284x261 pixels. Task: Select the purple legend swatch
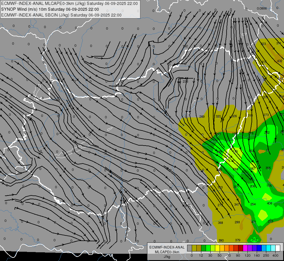[250, 248]
